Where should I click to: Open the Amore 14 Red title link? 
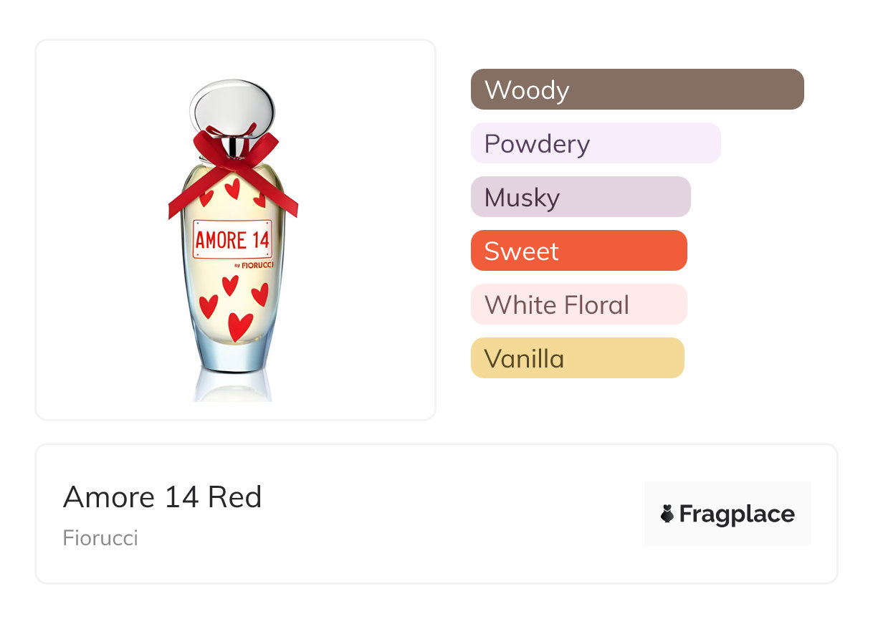163,496
